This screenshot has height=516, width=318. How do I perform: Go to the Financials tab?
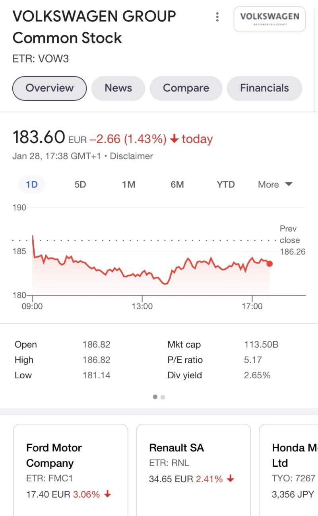(x=264, y=88)
